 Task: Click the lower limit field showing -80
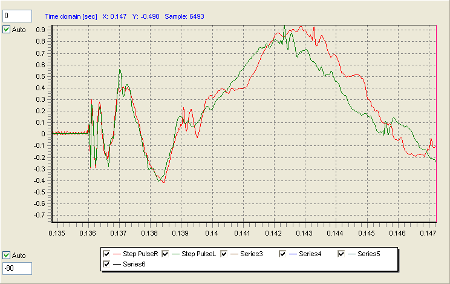tap(17, 268)
